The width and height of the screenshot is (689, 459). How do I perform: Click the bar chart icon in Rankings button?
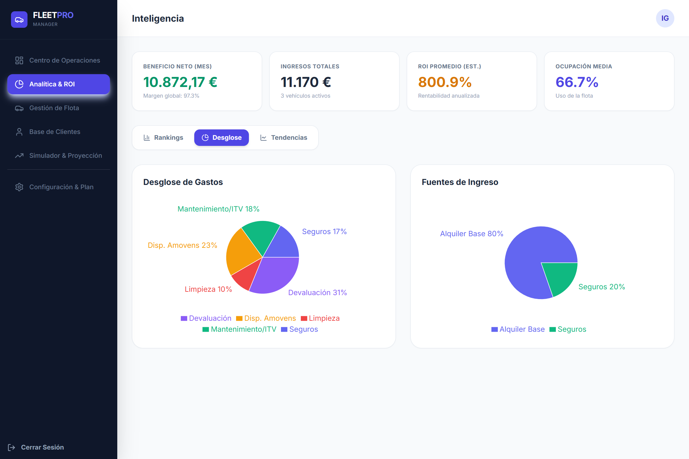147,137
